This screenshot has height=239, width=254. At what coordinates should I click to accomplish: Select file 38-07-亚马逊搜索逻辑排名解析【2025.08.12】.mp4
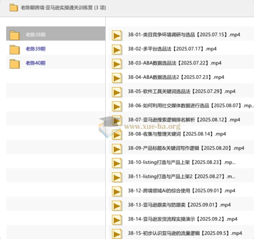(184, 120)
